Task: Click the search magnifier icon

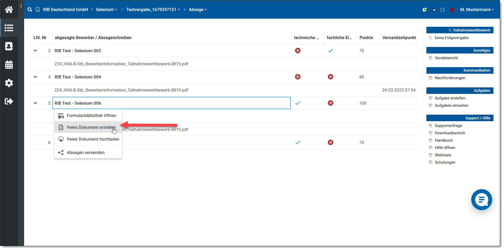Action: pyautogui.click(x=30, y=10)
